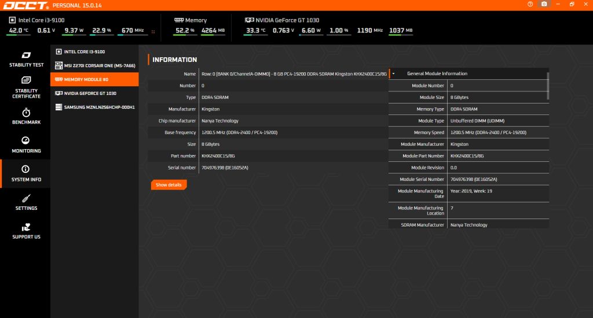Open the Stability Test section
Screen dimensions: 593x318
coord(26,60)
